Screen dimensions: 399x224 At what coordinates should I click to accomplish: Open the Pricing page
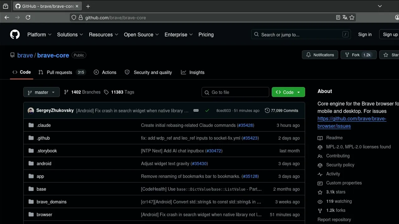coord(206,35)
